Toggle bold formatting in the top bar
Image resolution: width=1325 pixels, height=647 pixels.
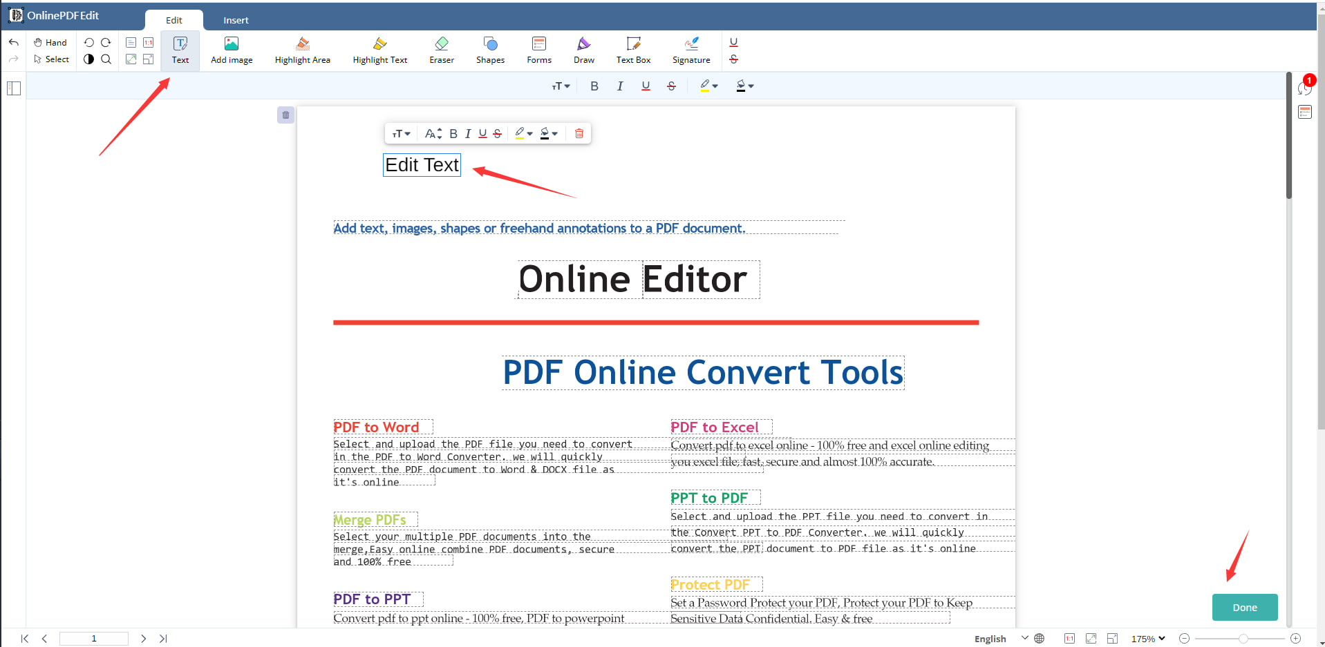pyautogui.click(x=594, y=86)
